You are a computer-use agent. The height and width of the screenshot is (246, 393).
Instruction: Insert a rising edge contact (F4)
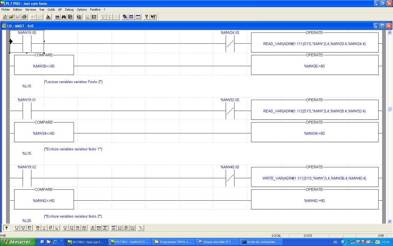[29, 228]
